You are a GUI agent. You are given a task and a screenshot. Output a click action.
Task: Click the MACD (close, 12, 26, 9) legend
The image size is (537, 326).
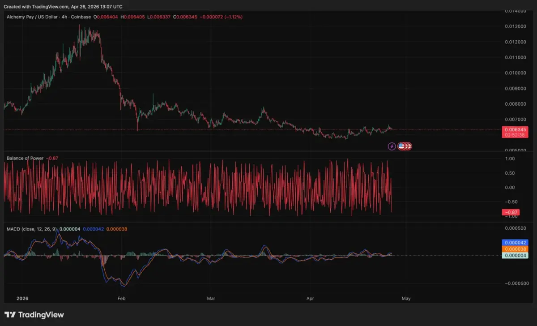(x=31, y=229)
